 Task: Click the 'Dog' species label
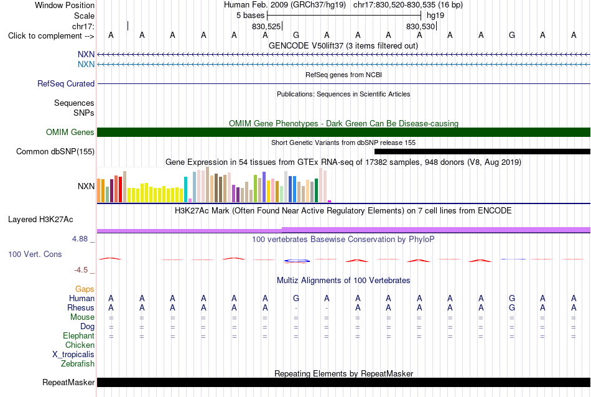[x=87, y=327]
